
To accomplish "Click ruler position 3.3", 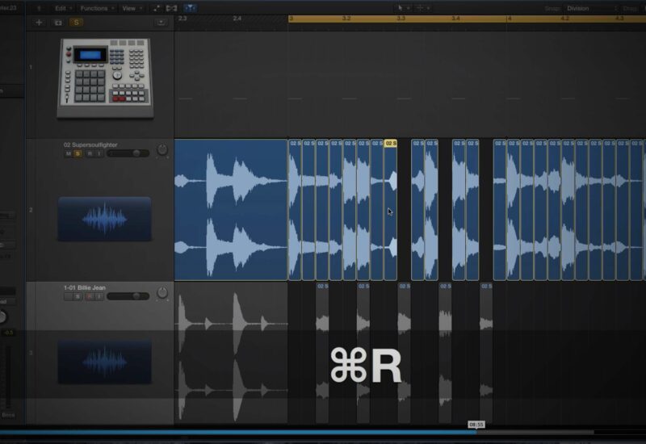I will (x=401, y=19).
